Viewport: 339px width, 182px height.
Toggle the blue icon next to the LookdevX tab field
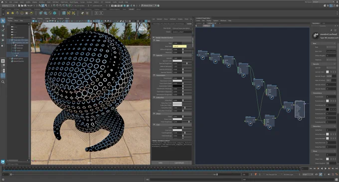[x=213, y=26]
